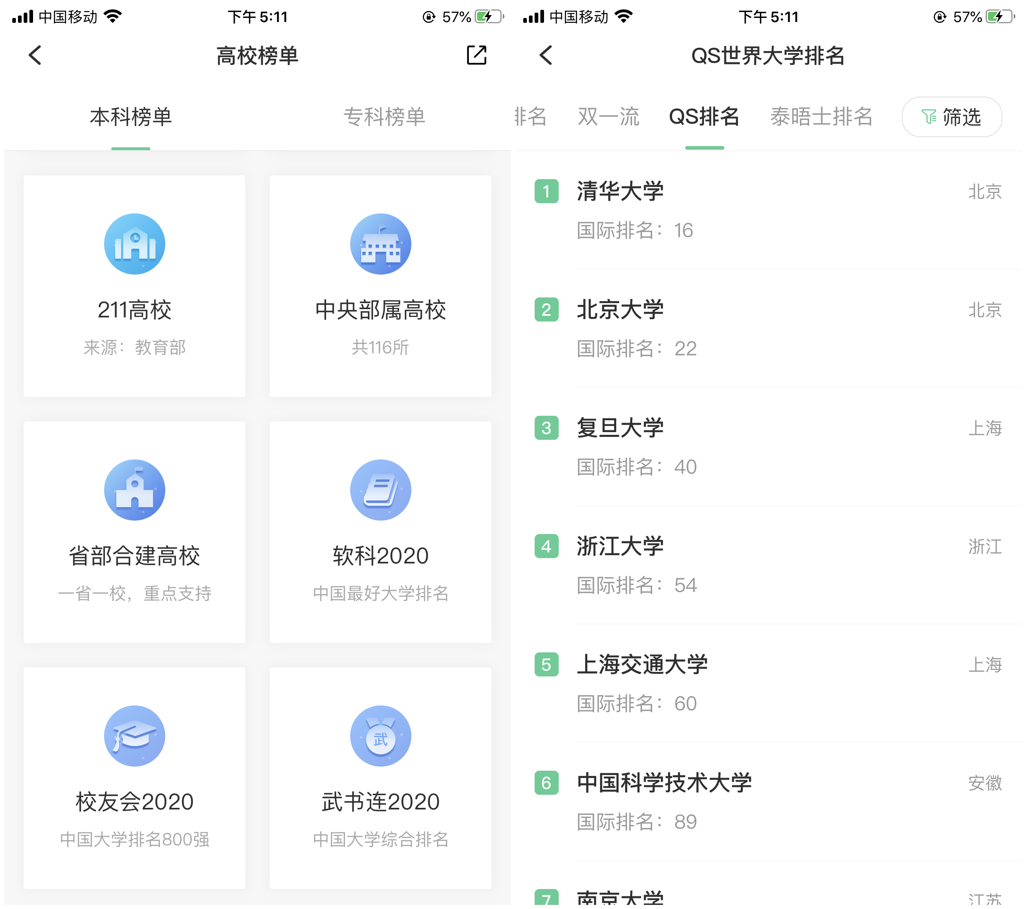Tap the left screen's Wi-Fi status icon
This screenshot has width=1026, height=909.
click(x=113, y=17)
